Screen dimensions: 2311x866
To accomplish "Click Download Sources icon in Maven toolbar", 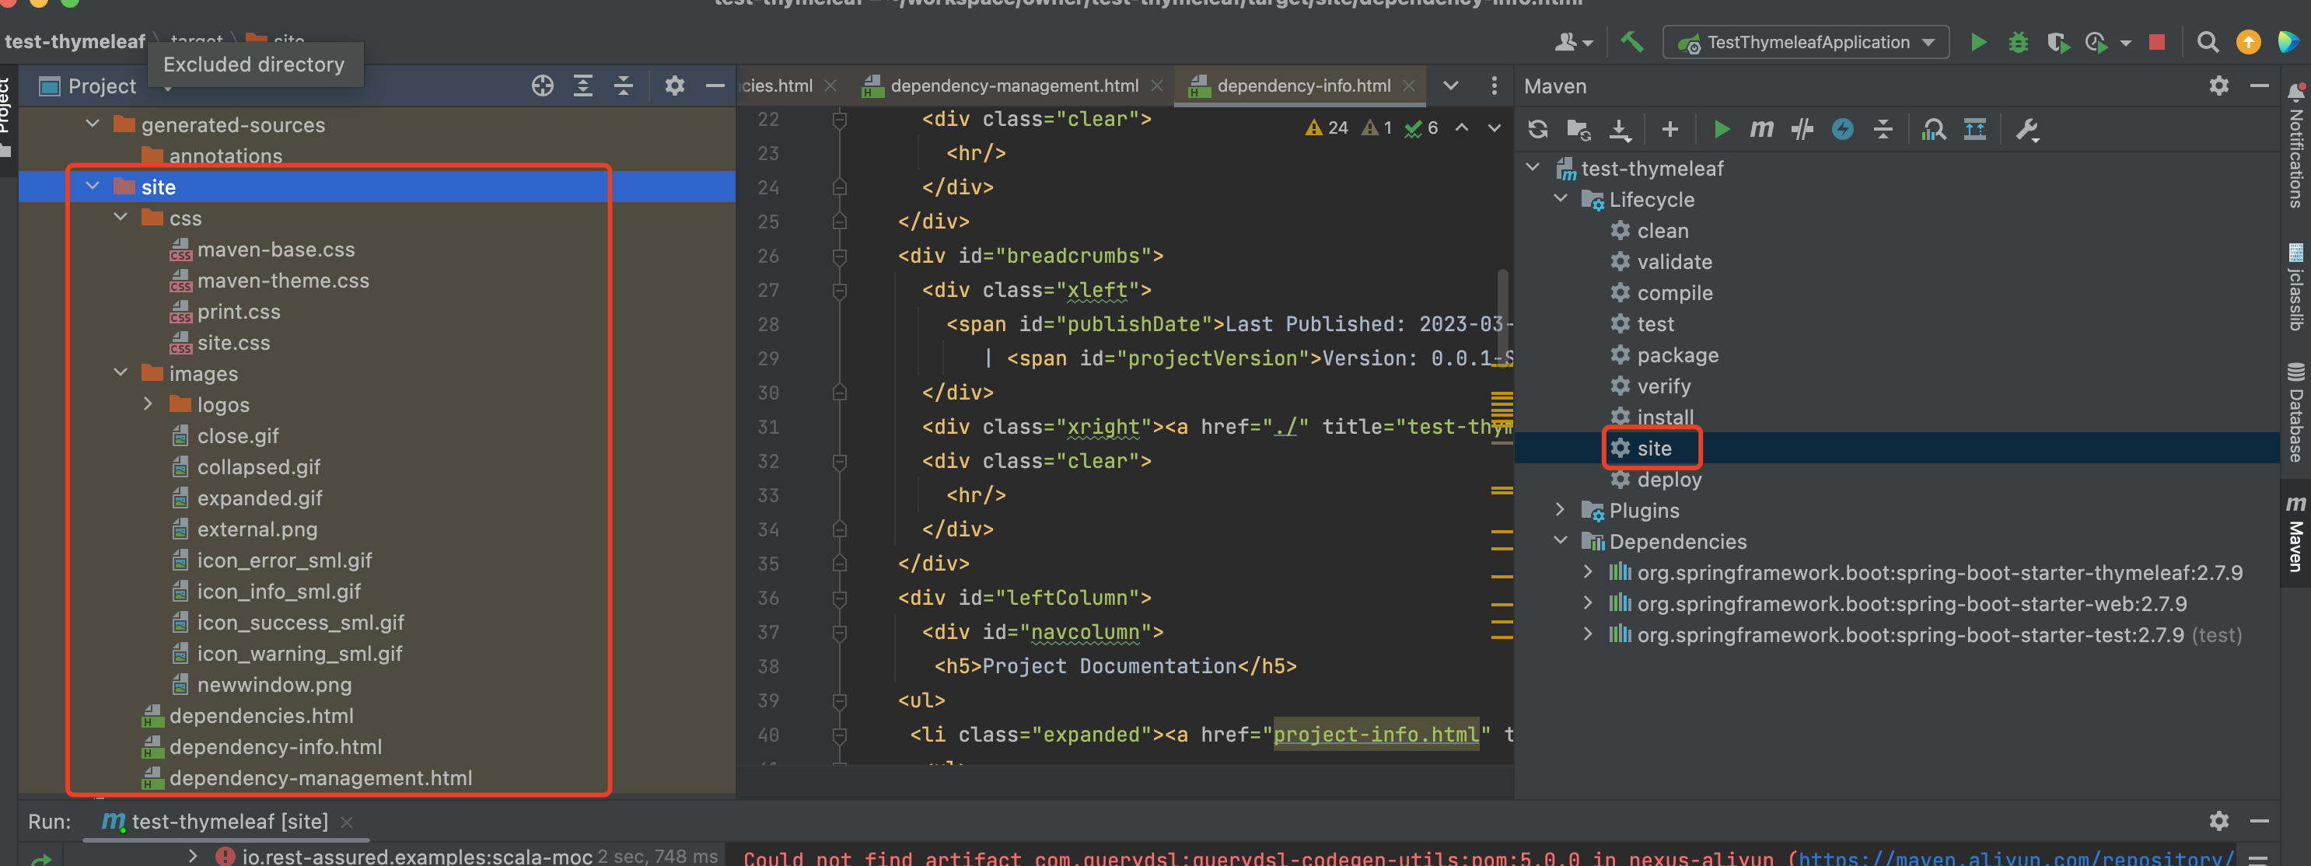I will [x=1619, y=129].
